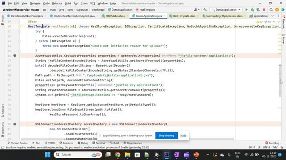The height and width of the screenshot is (160, 286).
Task: Run DemoApplication with the green play icon
Action: coord(246,10)
